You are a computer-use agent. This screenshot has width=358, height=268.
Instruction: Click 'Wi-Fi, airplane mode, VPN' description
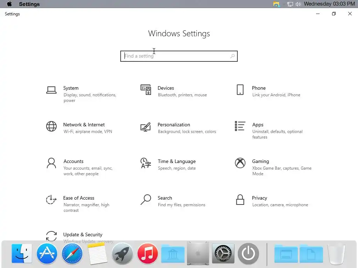88,132
